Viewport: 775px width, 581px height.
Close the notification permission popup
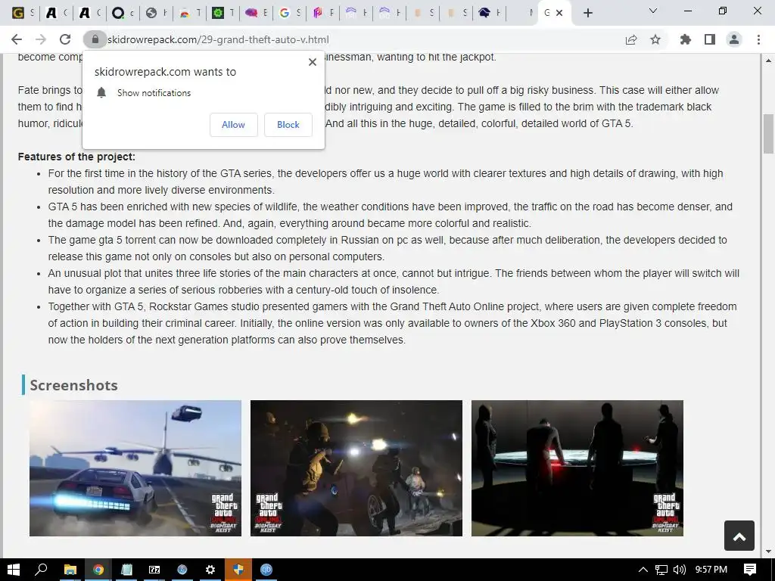click(x=313, y=62)
